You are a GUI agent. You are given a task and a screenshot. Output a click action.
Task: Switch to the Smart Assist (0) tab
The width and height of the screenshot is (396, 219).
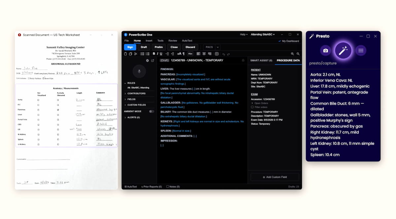tap(261, 61)
